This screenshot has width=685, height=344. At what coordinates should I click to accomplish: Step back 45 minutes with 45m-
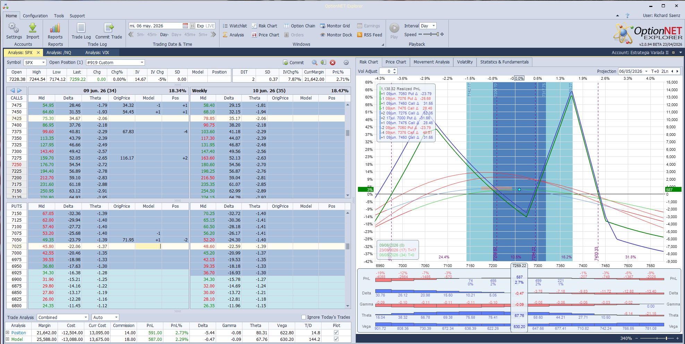coord(152,35)
